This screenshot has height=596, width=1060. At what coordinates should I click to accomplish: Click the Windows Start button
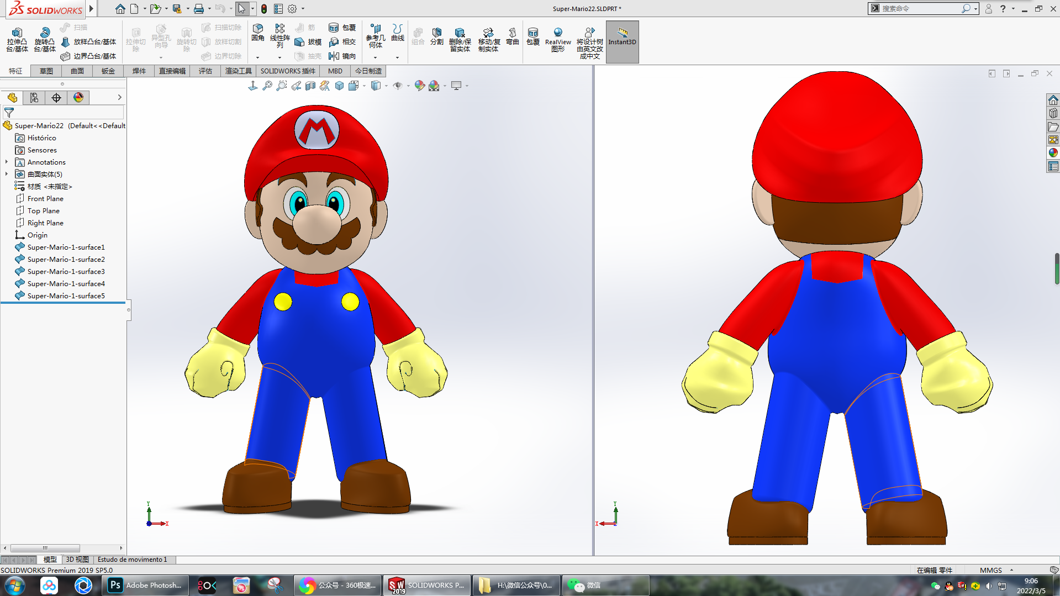coord(15,586)
